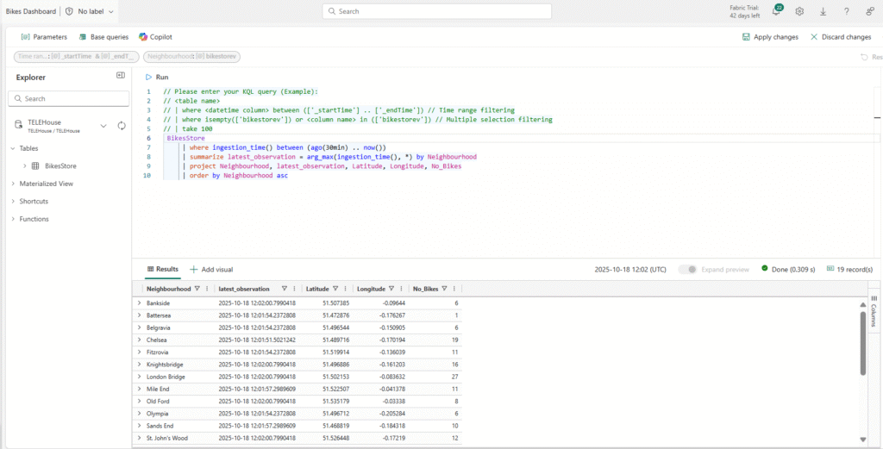Image resolution: width=883 pixels, height=449 pixels.
Task: Open the Copilot pane
Action: (155, 37)
